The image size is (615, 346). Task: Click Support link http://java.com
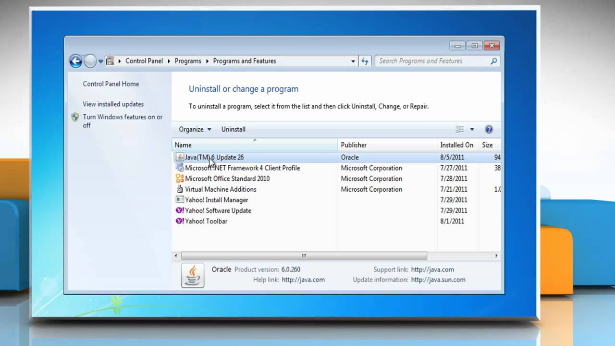(x=432, y=270)
